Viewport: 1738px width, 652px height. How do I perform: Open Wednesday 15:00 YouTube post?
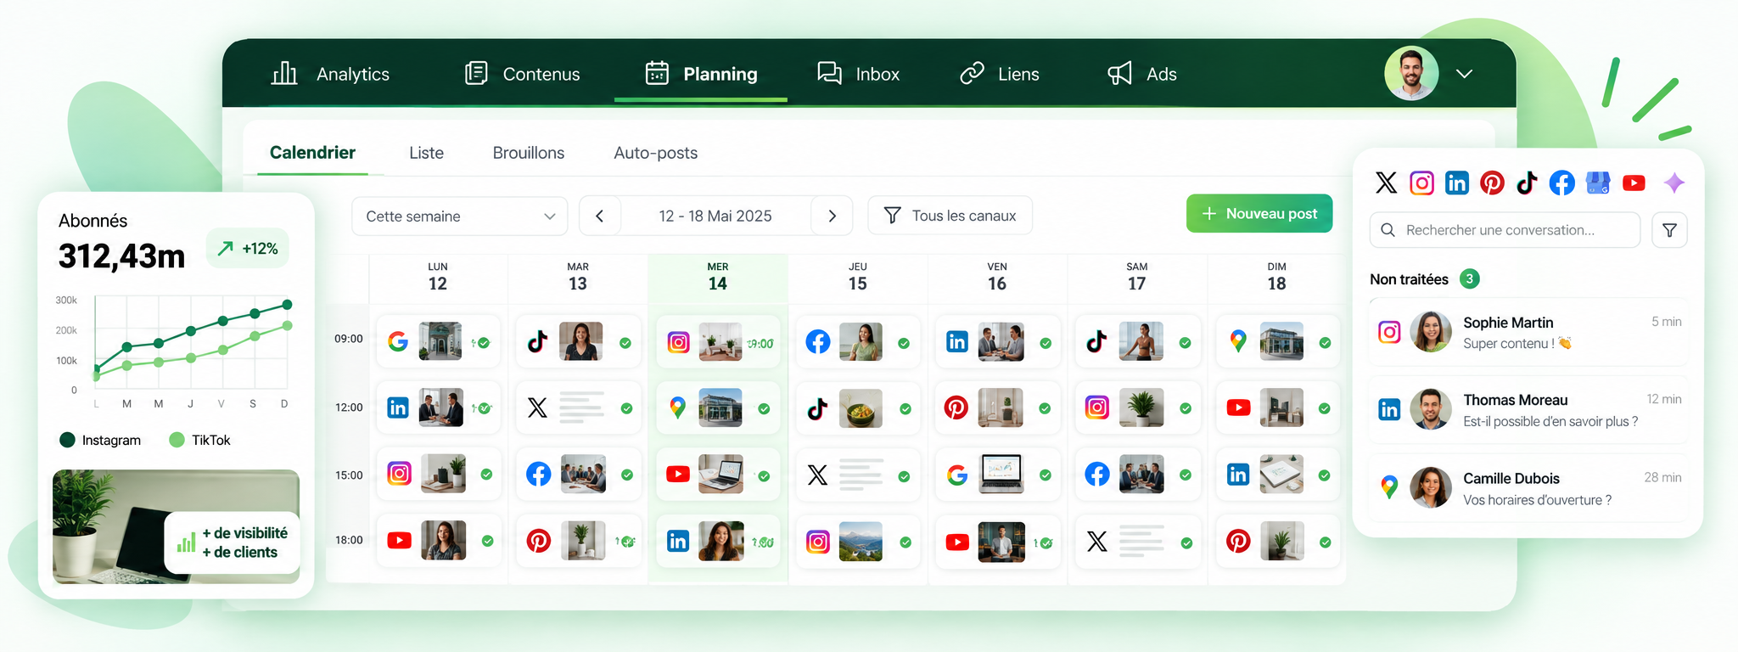(718, 475)
